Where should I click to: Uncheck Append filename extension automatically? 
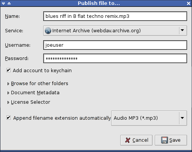[8, 118]
